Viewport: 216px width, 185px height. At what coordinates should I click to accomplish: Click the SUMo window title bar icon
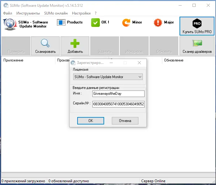coord(6,5)
